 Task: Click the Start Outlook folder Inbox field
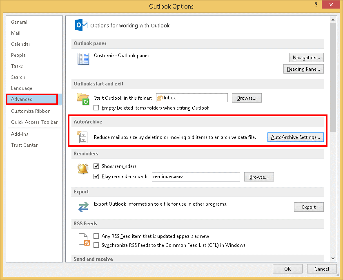coord(192,98)
